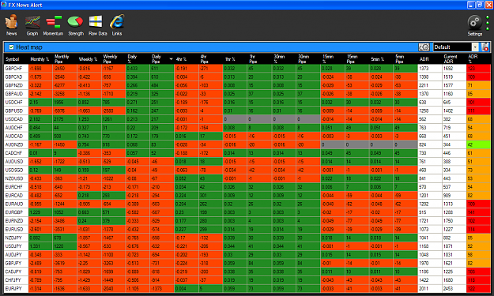Click heat map gear options icon
The image size is (494, 296).
(424, 47)
